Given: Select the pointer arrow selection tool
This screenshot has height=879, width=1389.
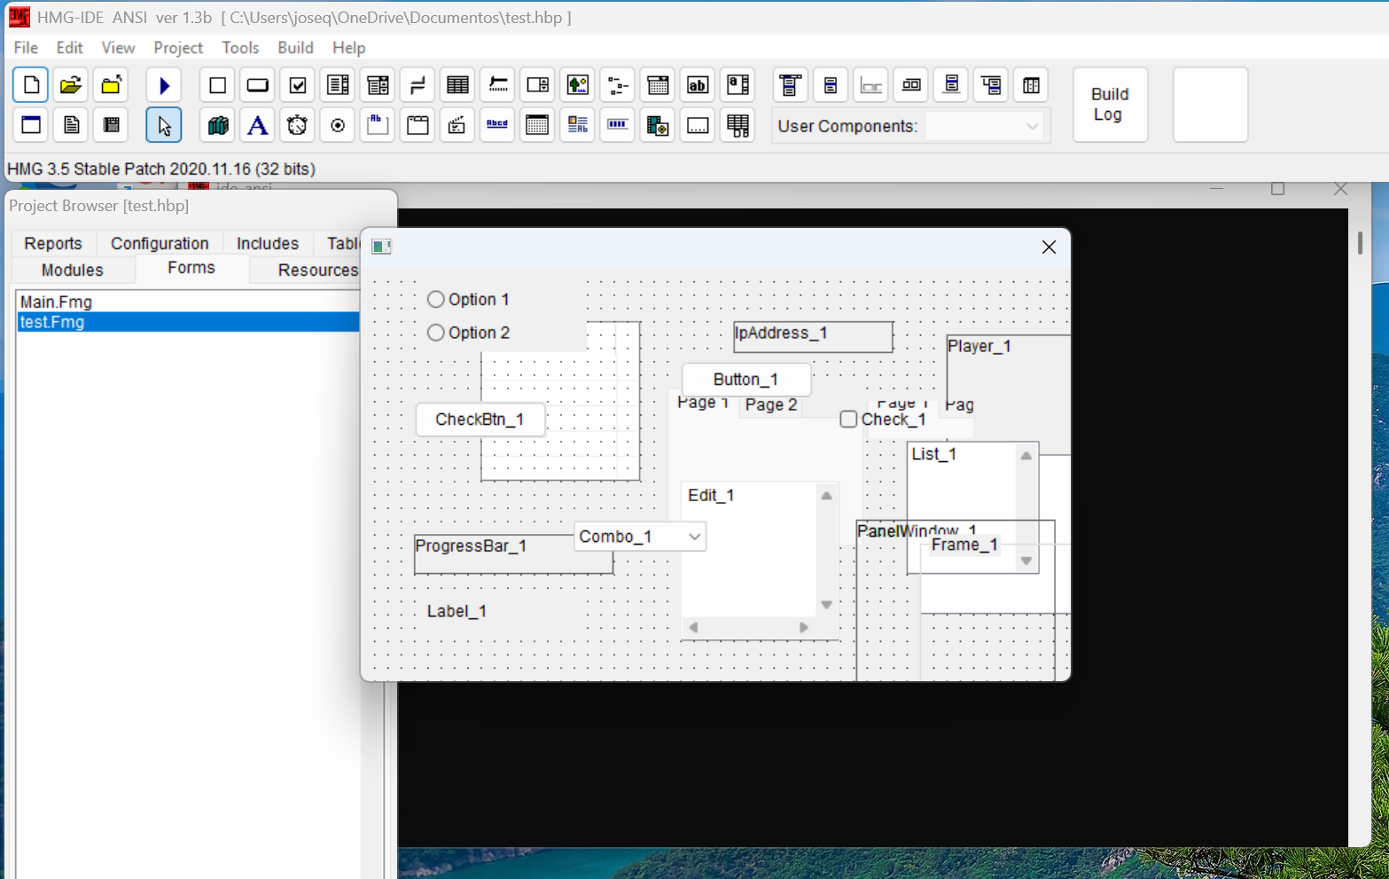Looking at the screenshot, I should tap(164, 125).
